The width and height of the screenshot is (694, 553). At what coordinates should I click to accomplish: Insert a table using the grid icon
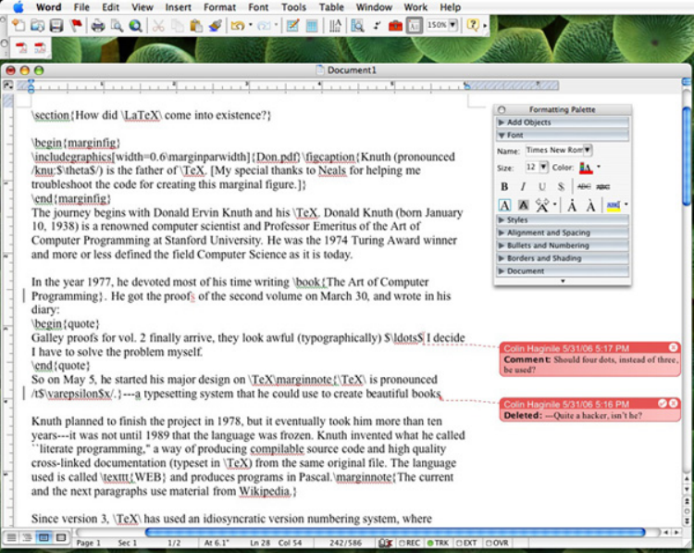click(312, 25)
